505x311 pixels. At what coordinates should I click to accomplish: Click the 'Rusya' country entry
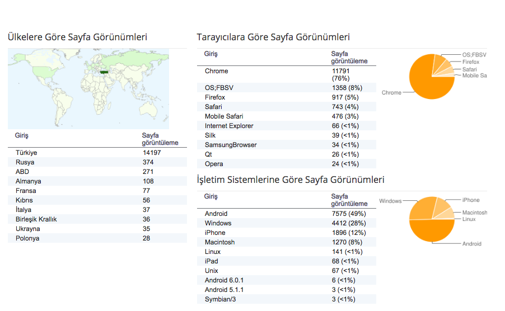(x=25, y=162)
